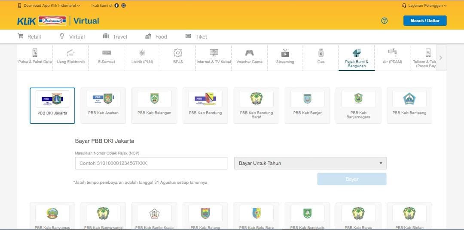Select the PBB Kab Banjar card
The height and width of the screenshot is (230, 464).
click(308, 105)
